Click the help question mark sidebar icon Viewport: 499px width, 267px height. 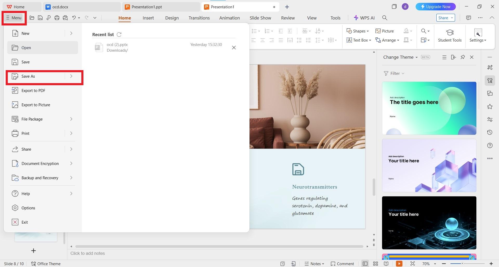(x=490, y=145)
